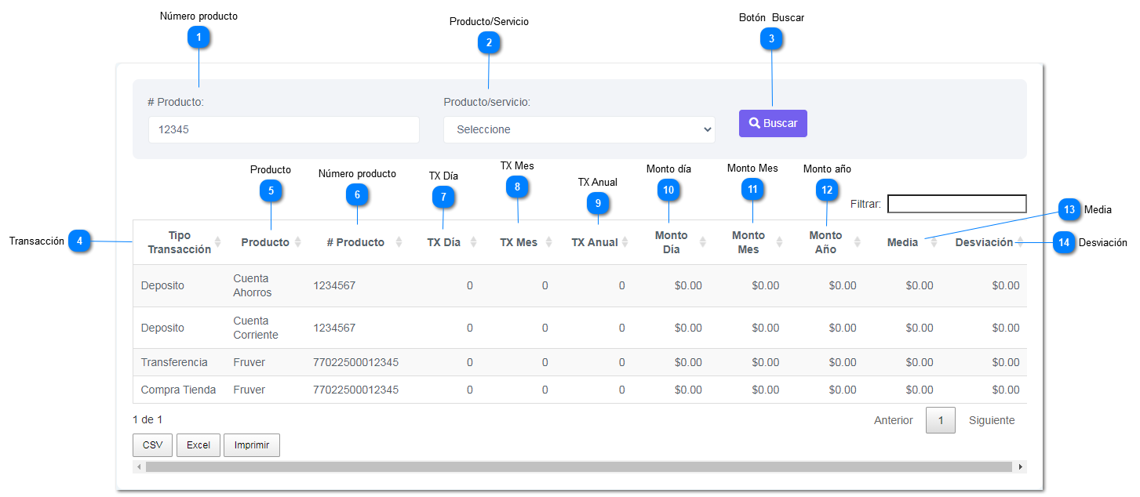Select the Cuenta Corriente product cell
The image size is (1140, 497).
[x=264, y=328]
